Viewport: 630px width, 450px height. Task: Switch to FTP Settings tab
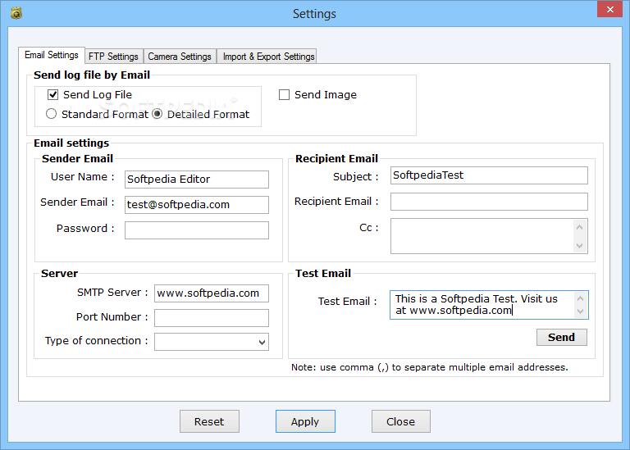(112, 57)
